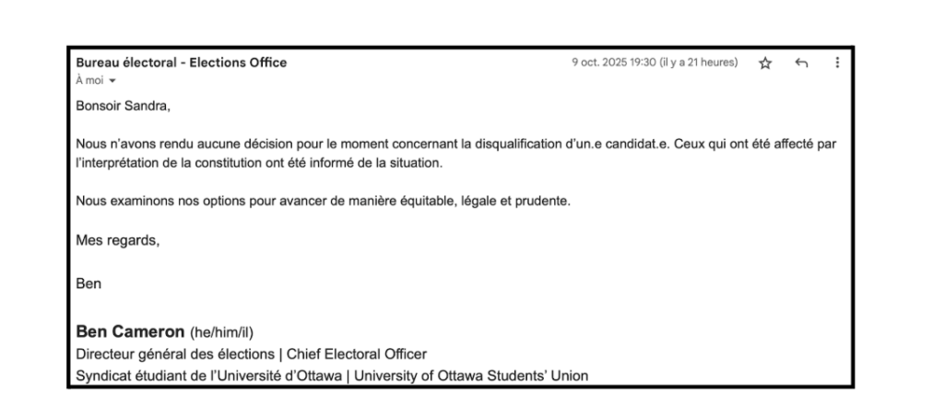Click the sentence "Nous examinons nos options"
Image resolution: width=944 pixels, height=405 pixels.
pyautogui.click(x=323, y=202)
